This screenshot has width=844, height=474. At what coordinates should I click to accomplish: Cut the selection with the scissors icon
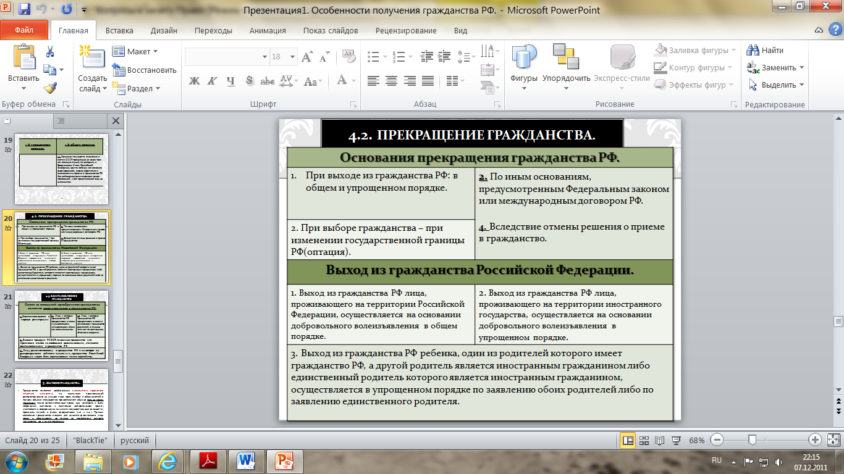coord(50,52)
